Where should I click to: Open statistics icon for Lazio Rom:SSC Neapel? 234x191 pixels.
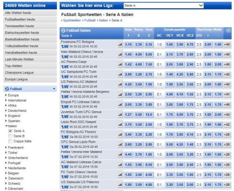click(x=120, y=124)
